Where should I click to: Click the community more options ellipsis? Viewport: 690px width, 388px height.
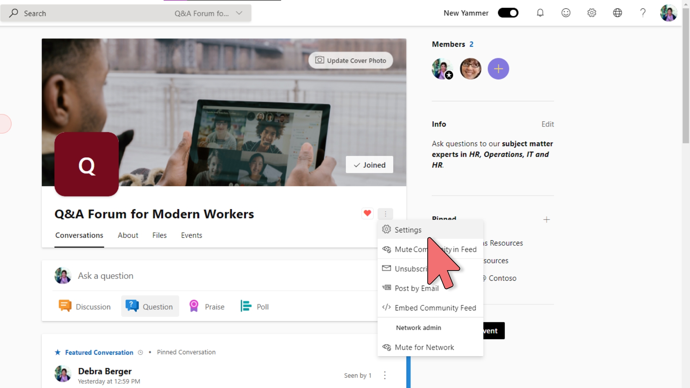point(385,214)
